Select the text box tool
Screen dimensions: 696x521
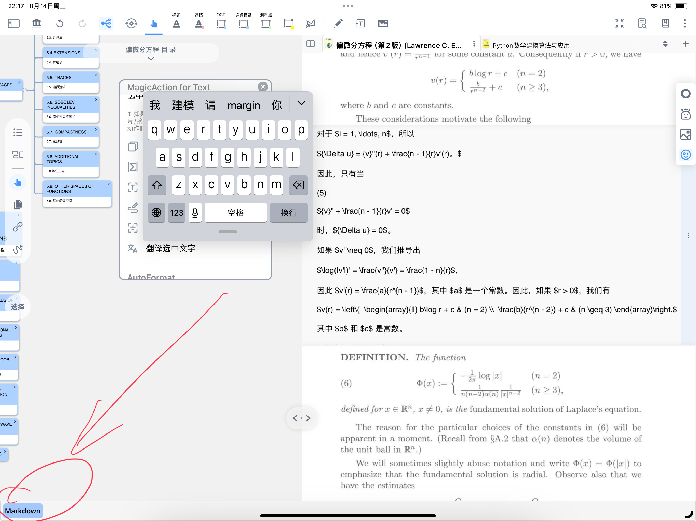[360, 24]
